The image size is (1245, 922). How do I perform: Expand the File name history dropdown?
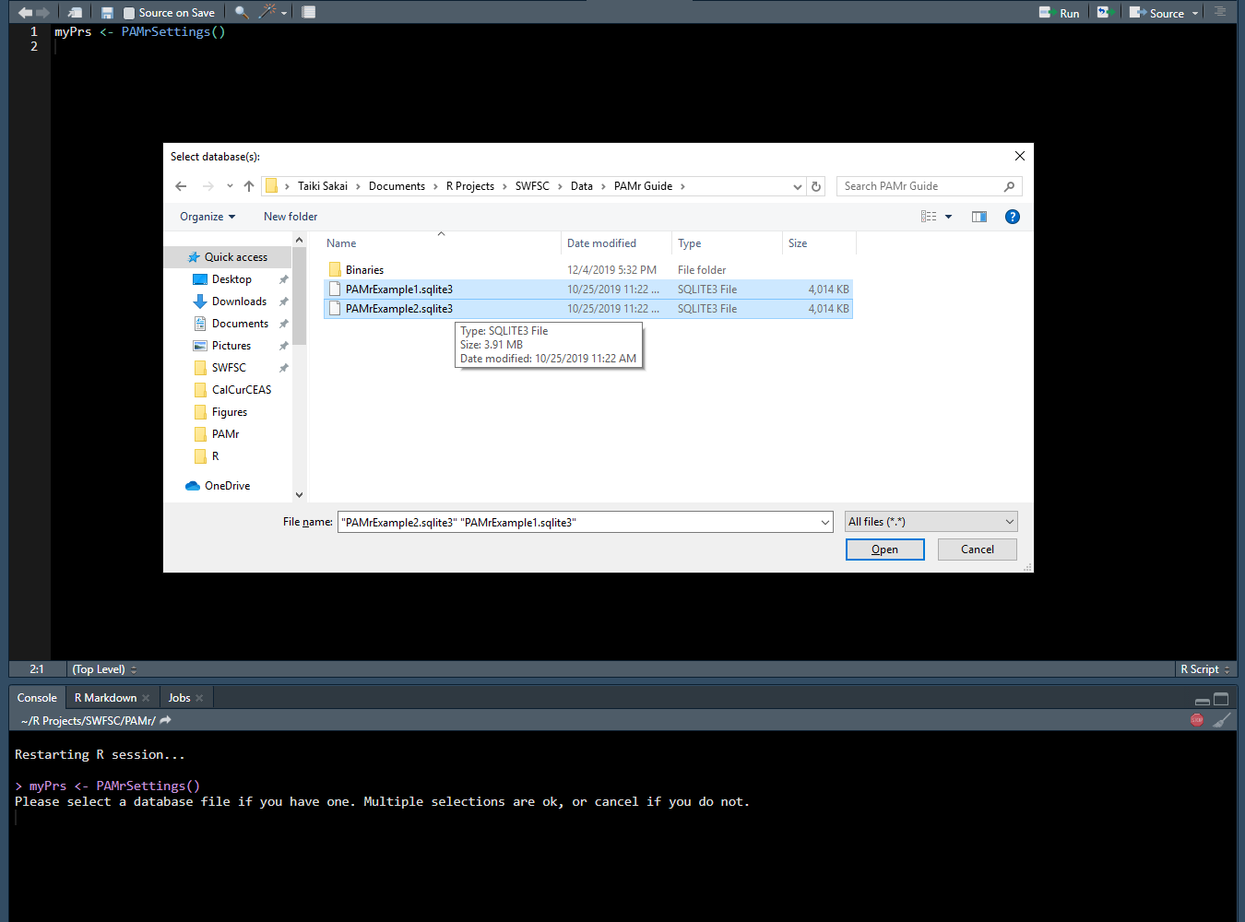825,523
